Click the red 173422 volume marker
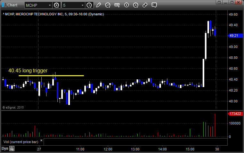The image size is (244, 153). tap(235, 114)
